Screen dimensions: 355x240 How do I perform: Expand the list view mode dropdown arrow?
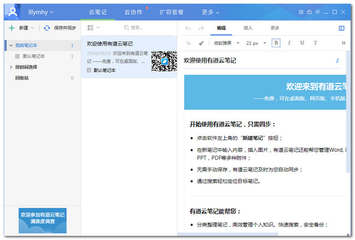tap(98, 28)
